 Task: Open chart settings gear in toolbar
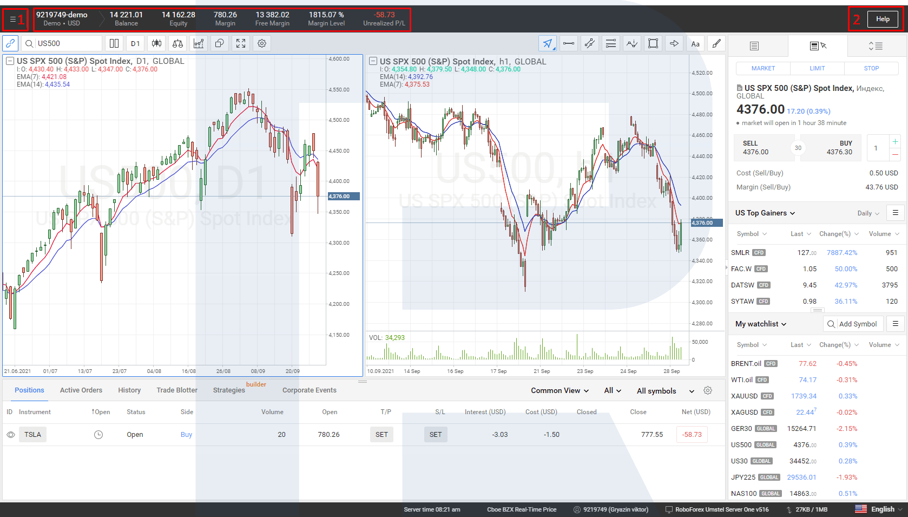262,43
